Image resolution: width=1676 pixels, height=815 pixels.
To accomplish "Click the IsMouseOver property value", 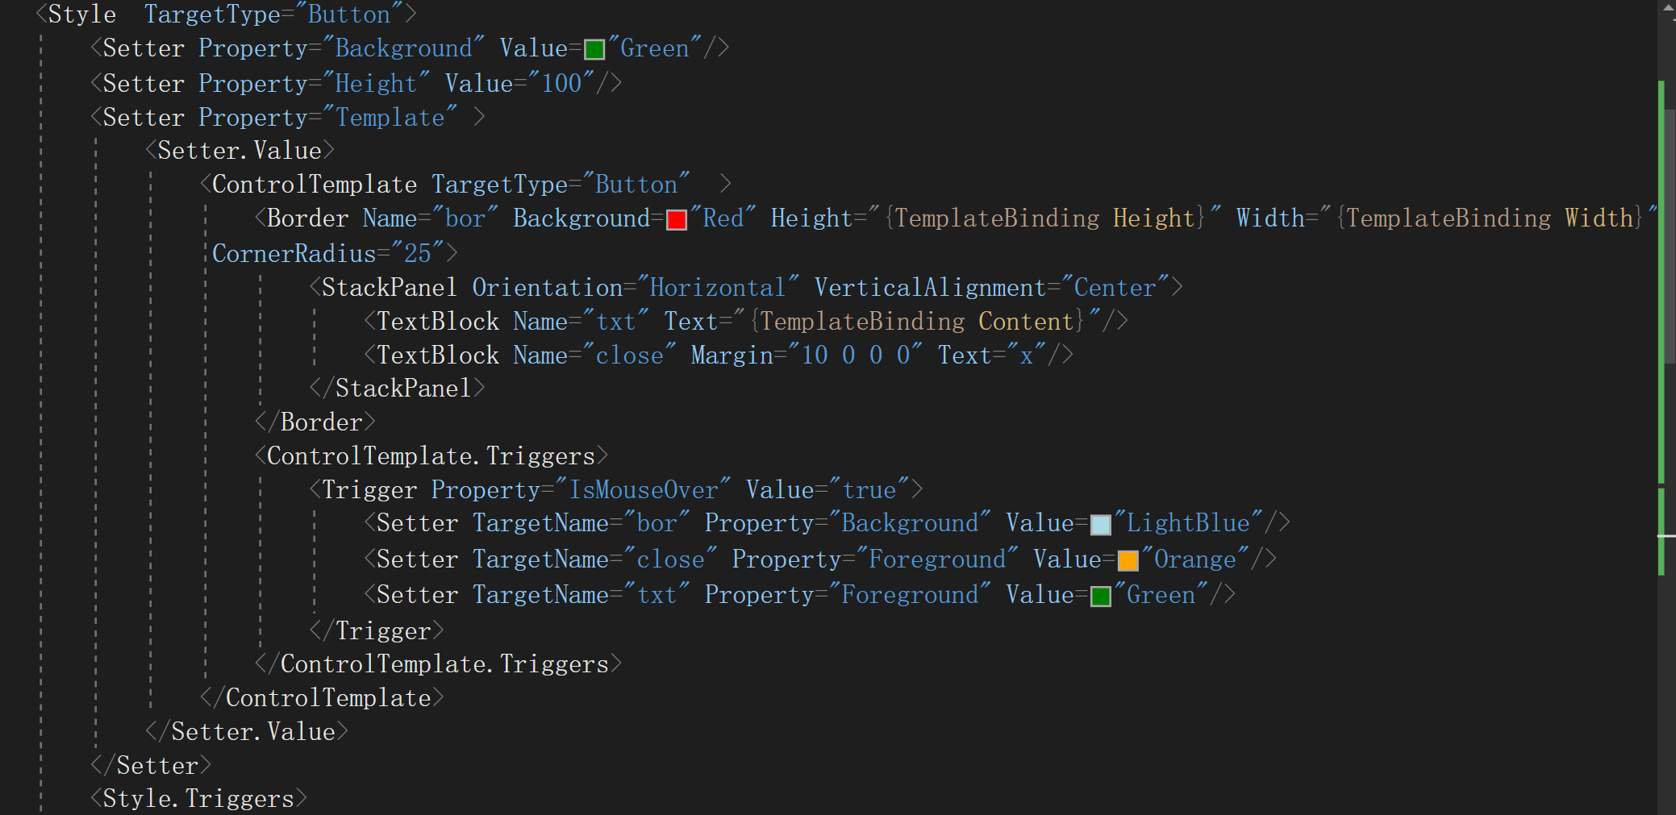I will pos(643,490).
